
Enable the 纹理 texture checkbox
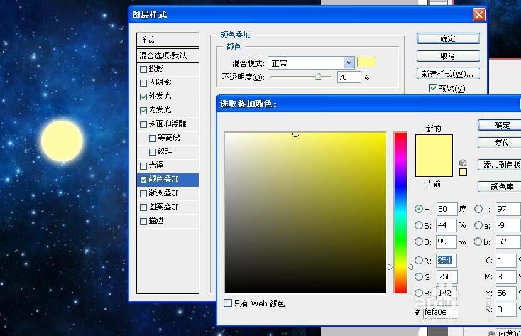tap(153, 152)
